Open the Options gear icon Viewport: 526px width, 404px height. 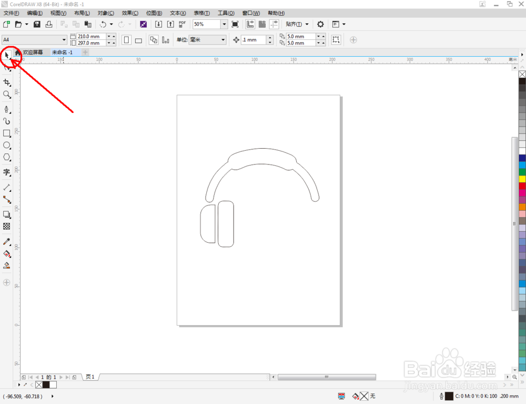pos(320,24)
